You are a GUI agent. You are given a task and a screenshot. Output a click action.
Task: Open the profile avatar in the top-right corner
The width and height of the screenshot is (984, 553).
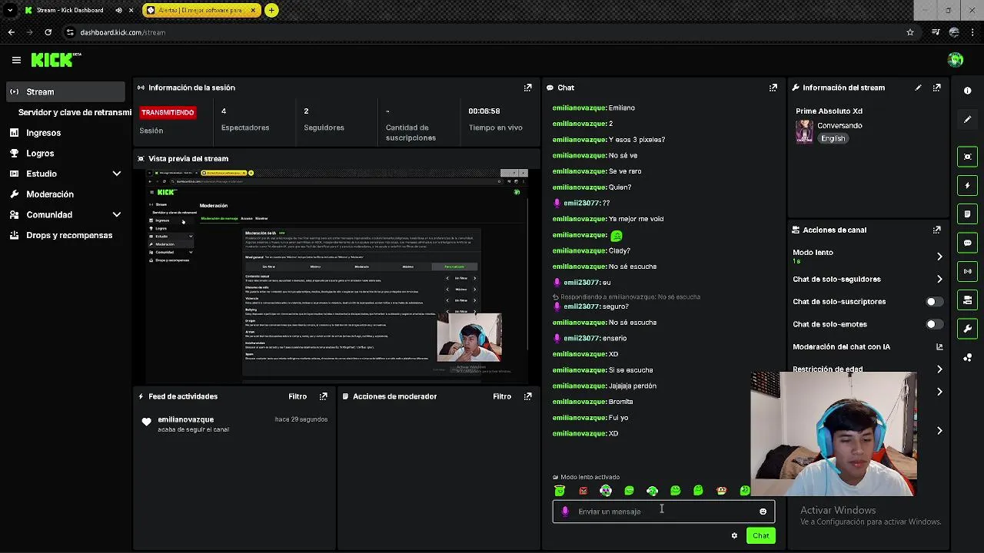(x=956, y=60)
